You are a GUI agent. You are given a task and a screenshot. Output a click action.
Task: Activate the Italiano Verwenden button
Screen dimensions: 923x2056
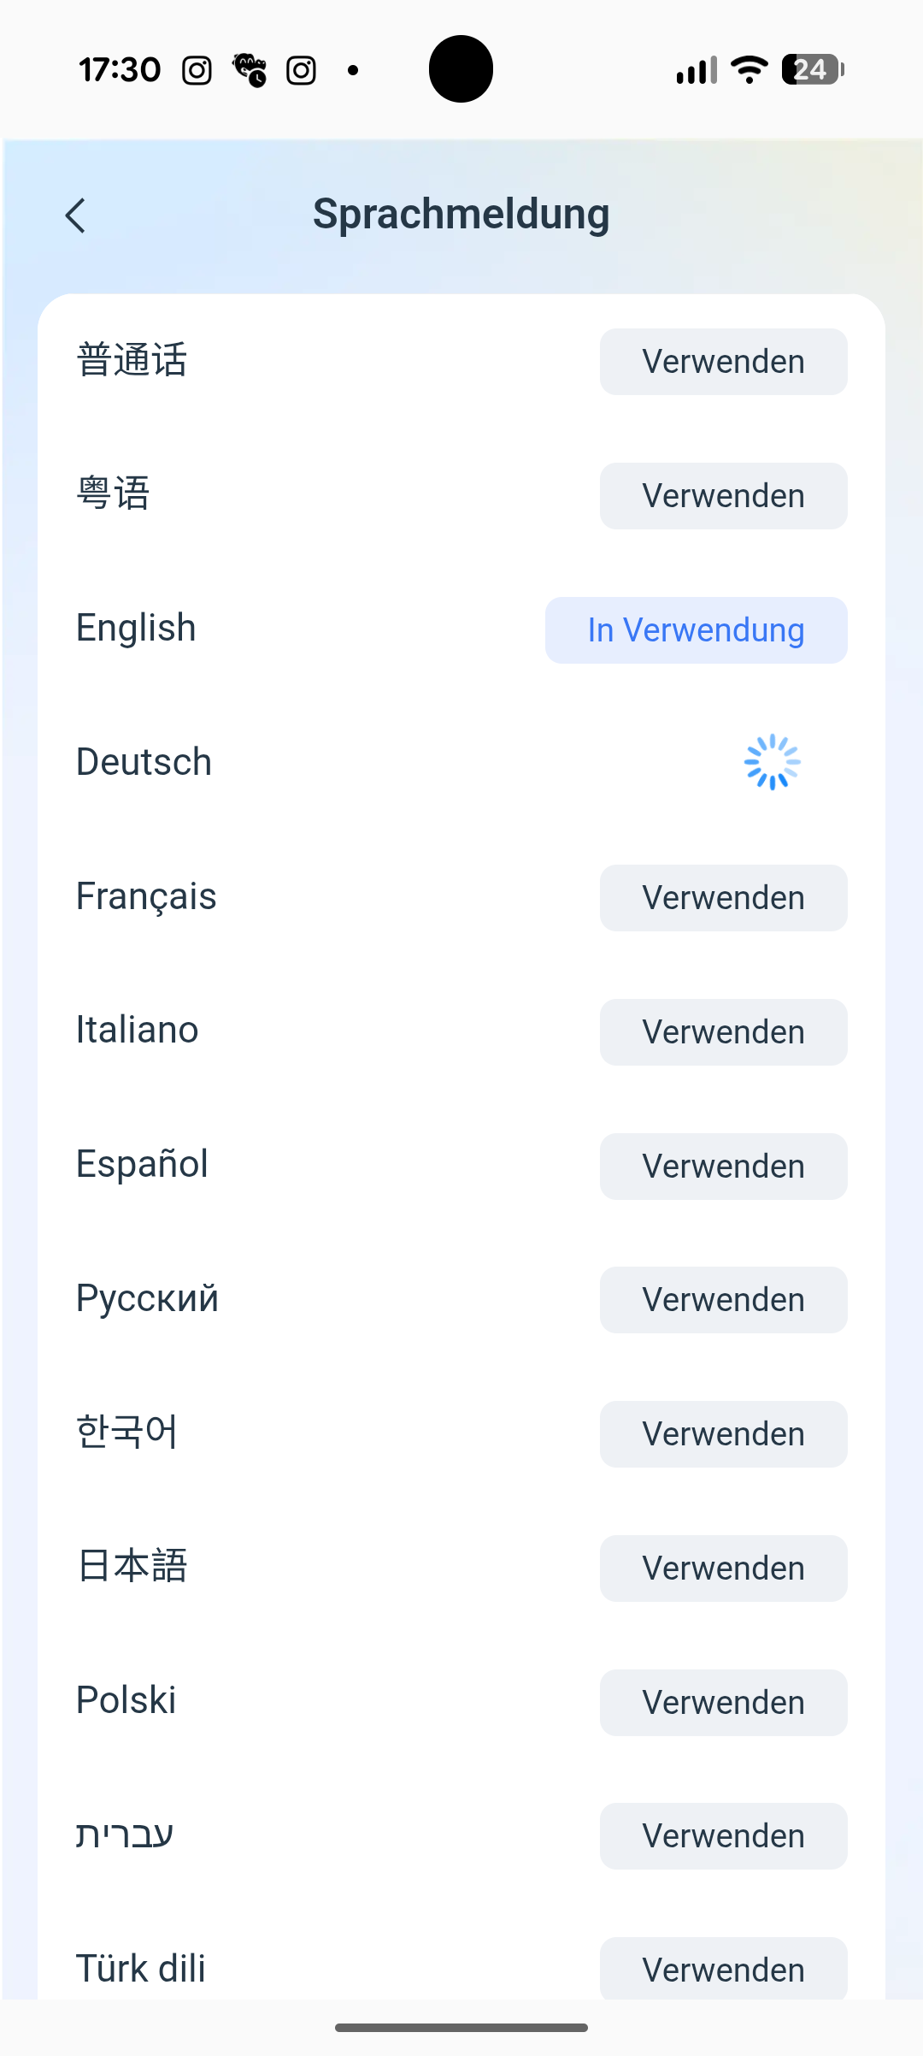pos(723,1032)
